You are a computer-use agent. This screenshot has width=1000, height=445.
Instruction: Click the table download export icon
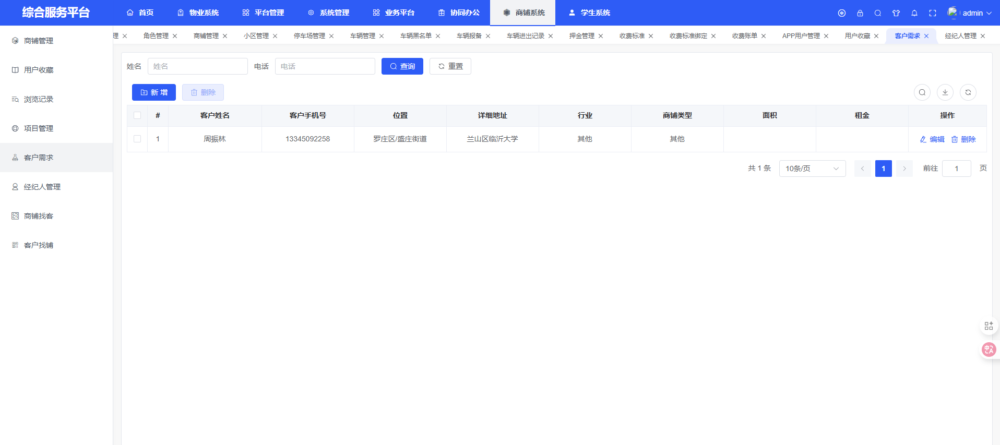click(945, 92)
